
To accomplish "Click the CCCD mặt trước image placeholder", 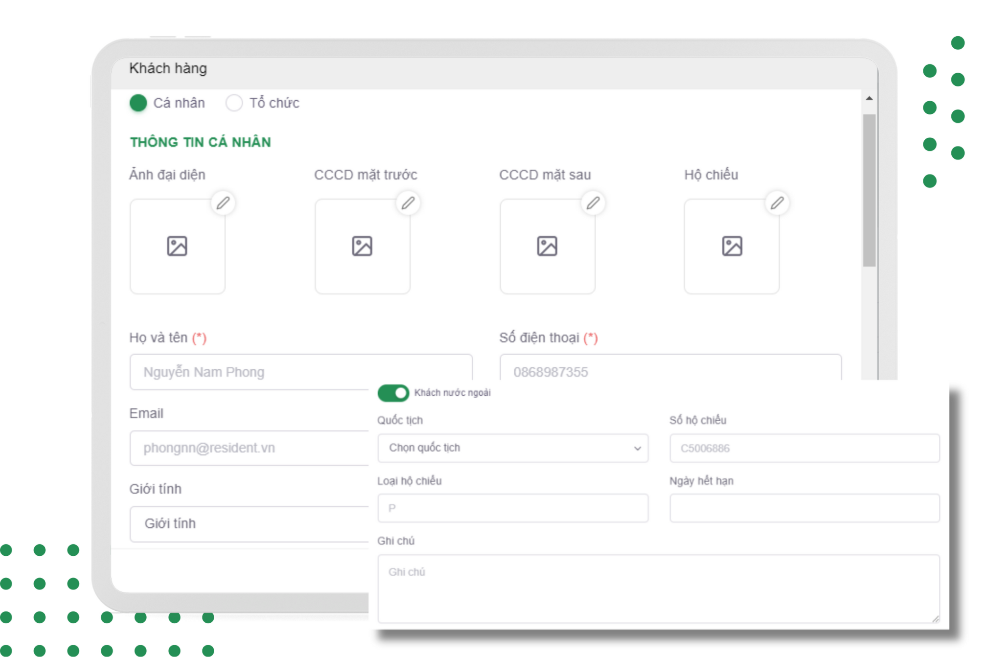I will [362, 246].
